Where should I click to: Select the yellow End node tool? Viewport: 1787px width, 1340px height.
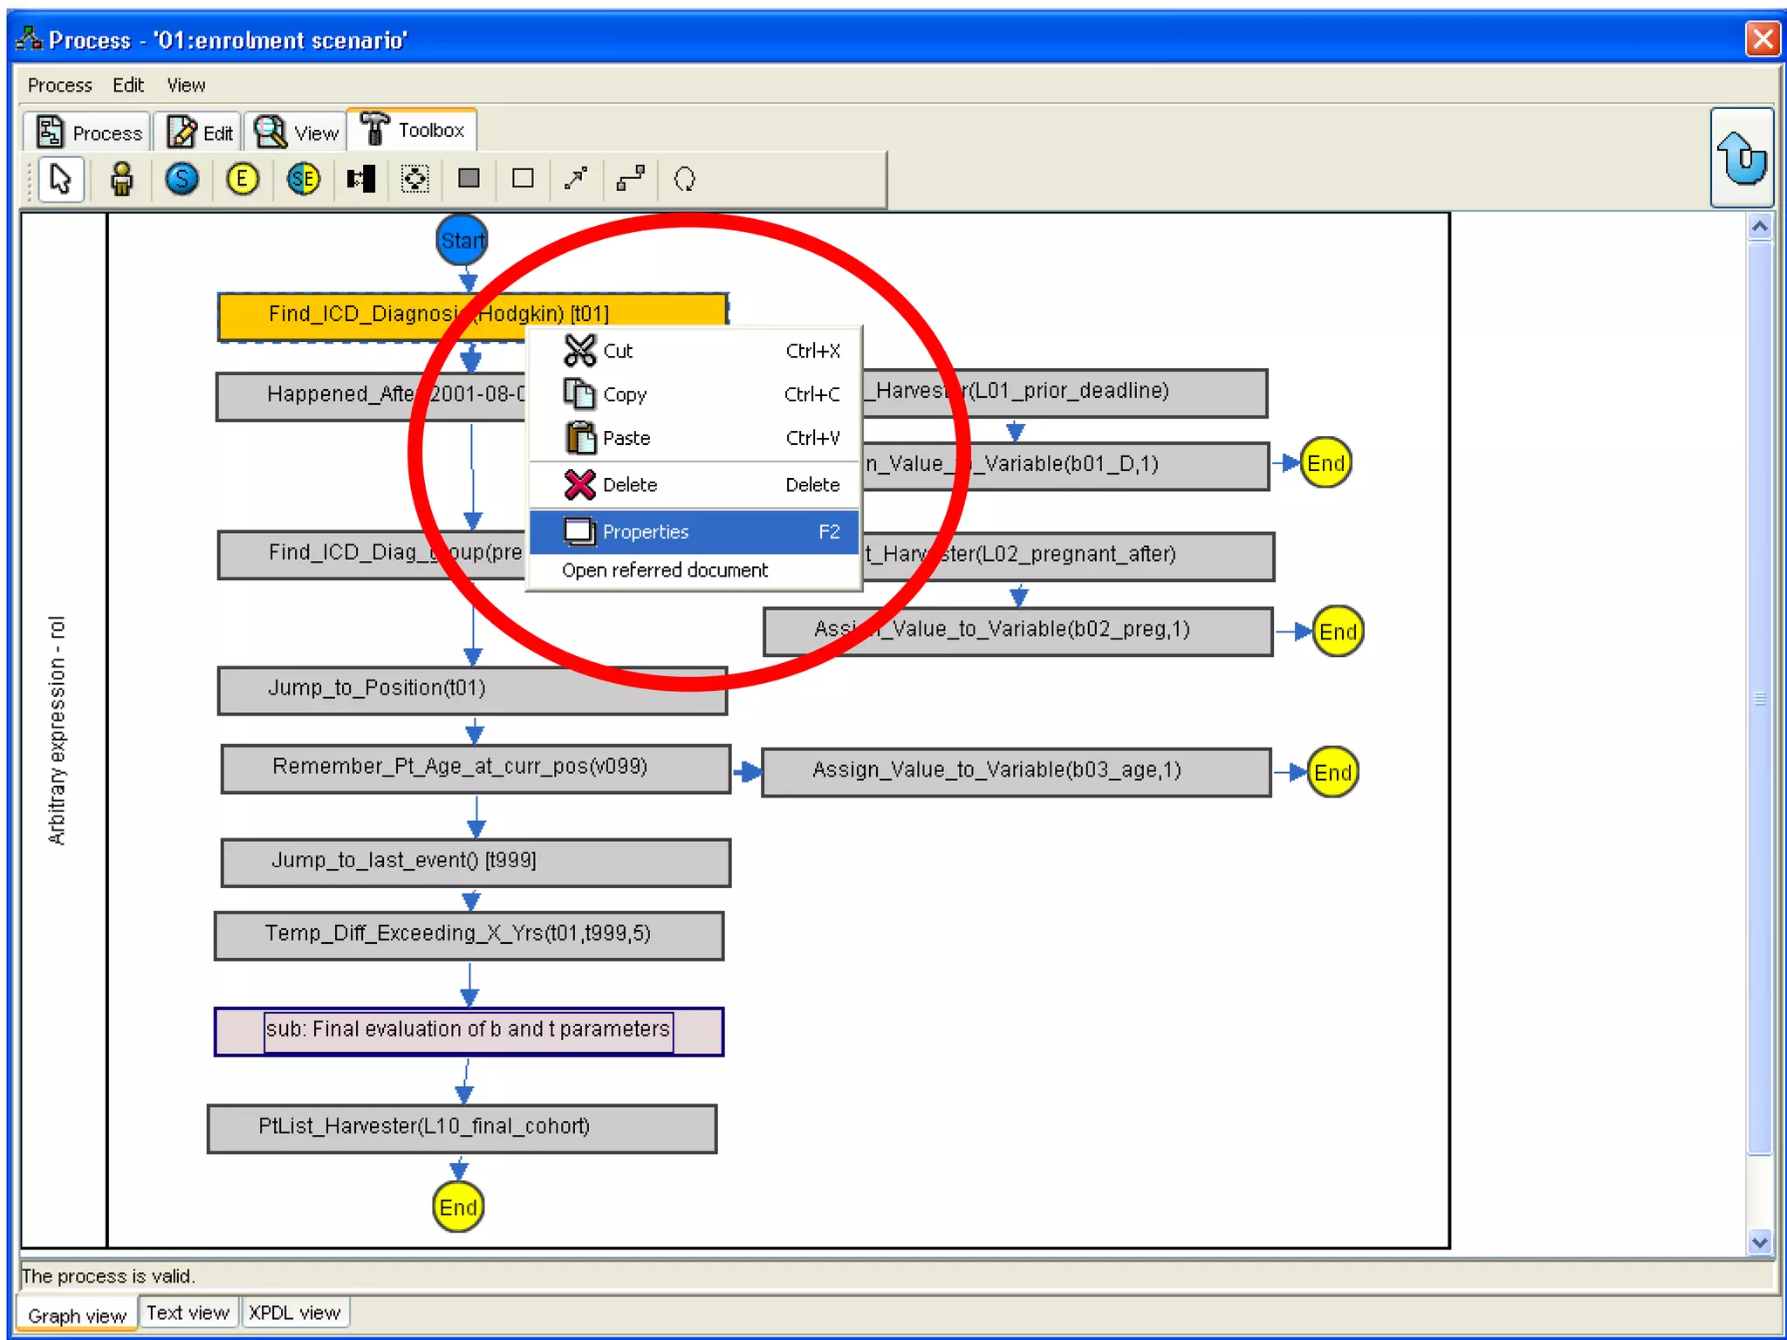pos(243,180)
